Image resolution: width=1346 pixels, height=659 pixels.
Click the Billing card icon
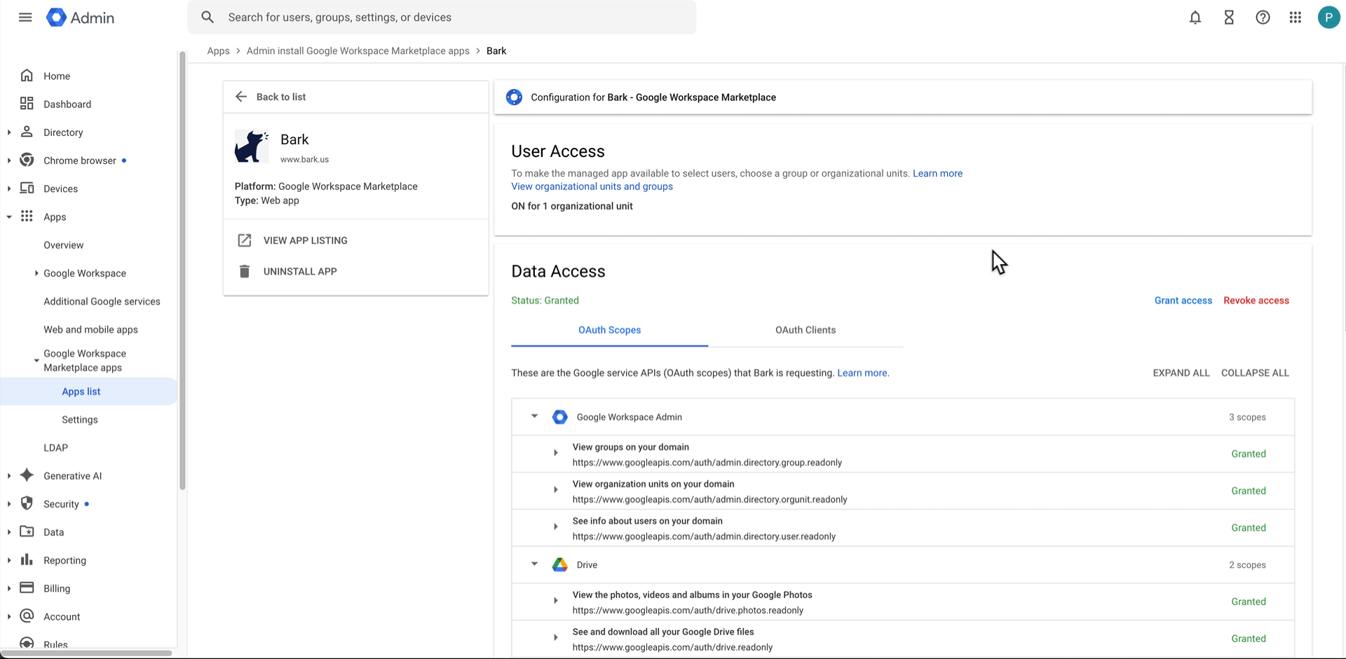point(27,587)
